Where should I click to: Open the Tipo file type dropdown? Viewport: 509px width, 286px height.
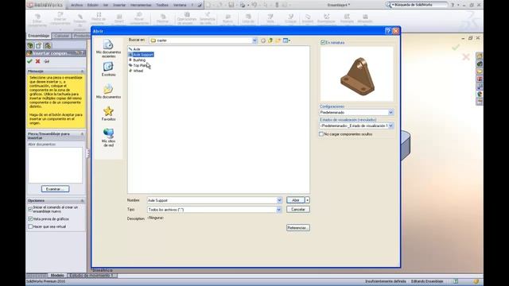coord(279,210)
